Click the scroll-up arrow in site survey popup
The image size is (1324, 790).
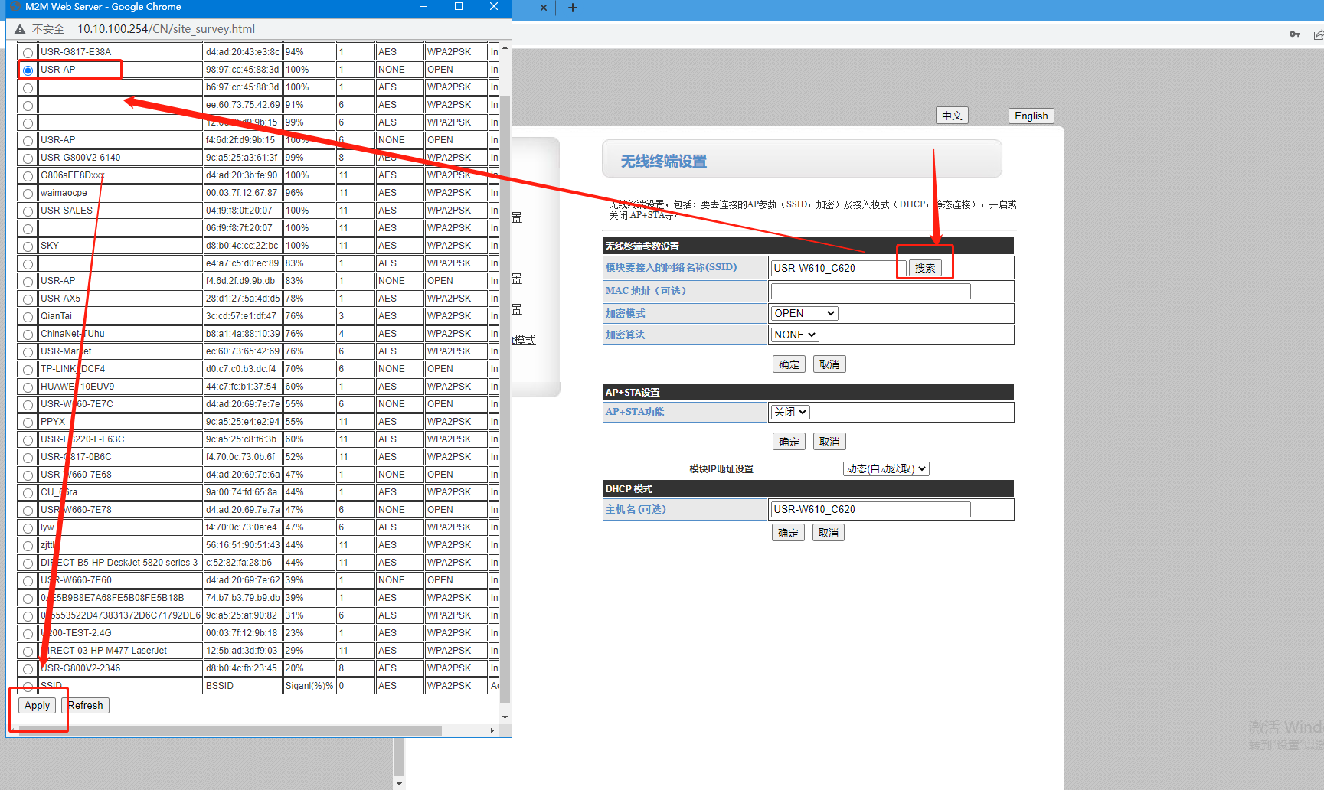point(505,48)
